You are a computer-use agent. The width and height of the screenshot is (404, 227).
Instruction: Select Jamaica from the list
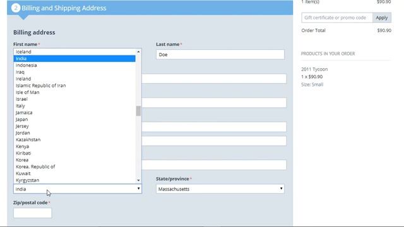[x=74, y=112]
